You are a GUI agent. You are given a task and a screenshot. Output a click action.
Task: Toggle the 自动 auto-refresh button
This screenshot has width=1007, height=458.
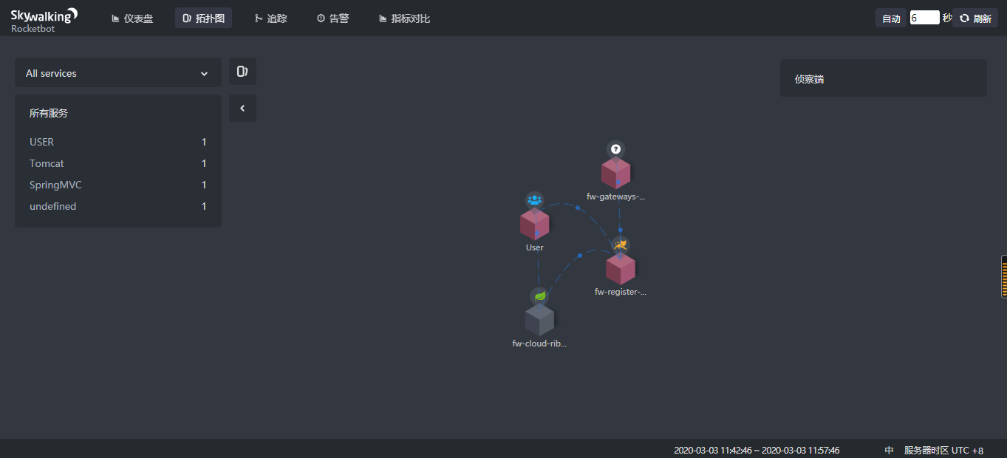click(891, 18)
